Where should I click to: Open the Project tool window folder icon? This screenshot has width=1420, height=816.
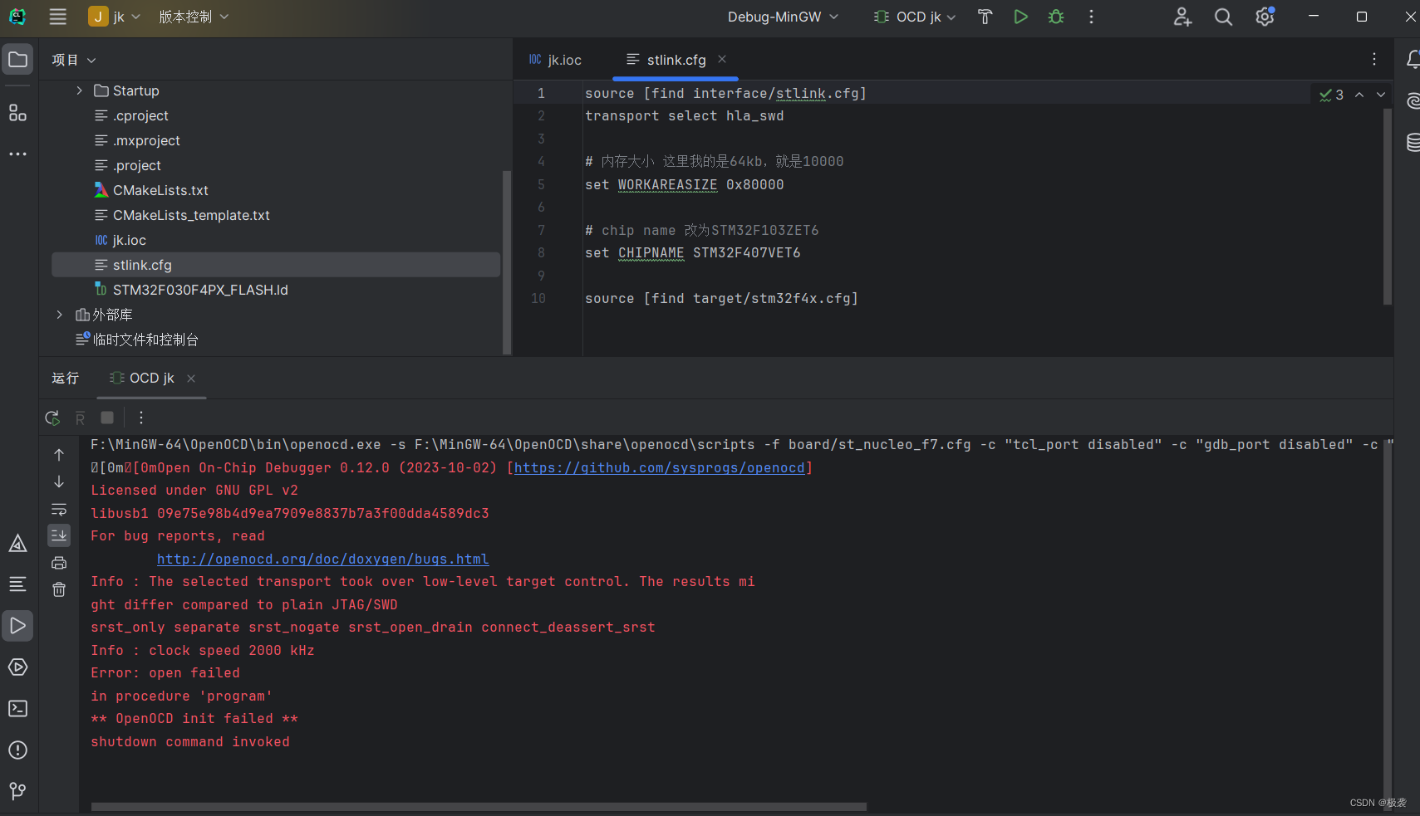(17, 59)
